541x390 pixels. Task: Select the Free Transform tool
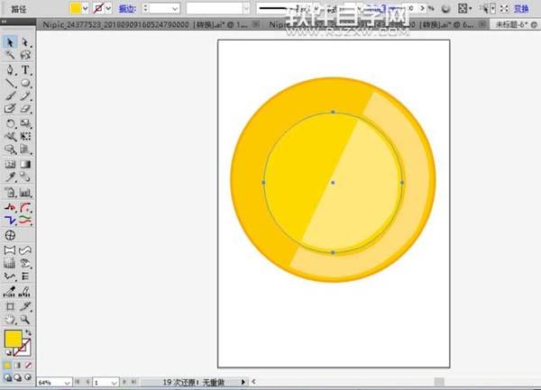[25, 136]
